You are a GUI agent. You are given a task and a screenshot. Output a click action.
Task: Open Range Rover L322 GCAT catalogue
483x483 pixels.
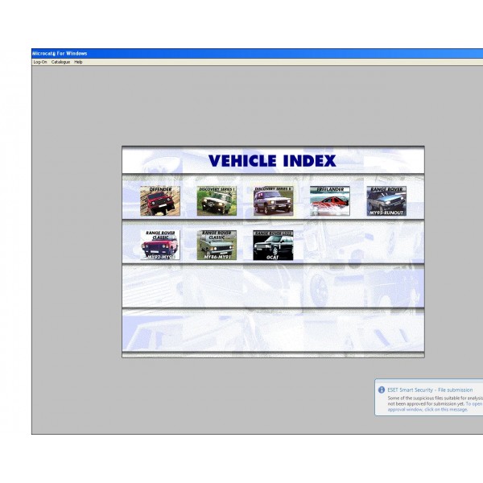[273, 246]
